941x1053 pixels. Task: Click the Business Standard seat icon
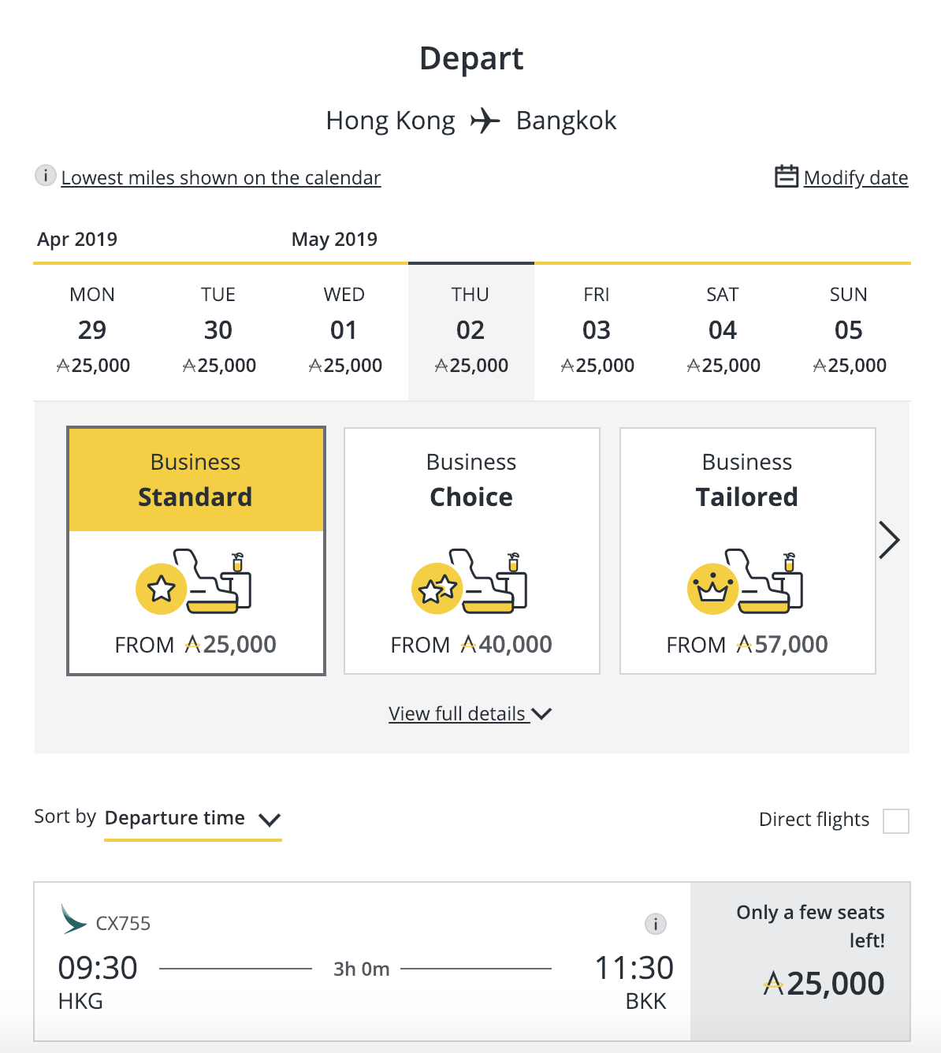click(194, 582)
